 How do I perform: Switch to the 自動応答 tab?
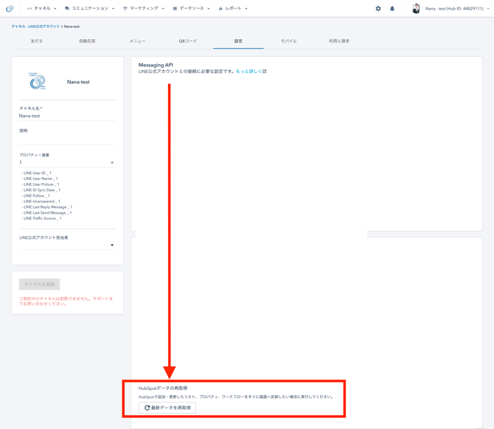[87, 41]
